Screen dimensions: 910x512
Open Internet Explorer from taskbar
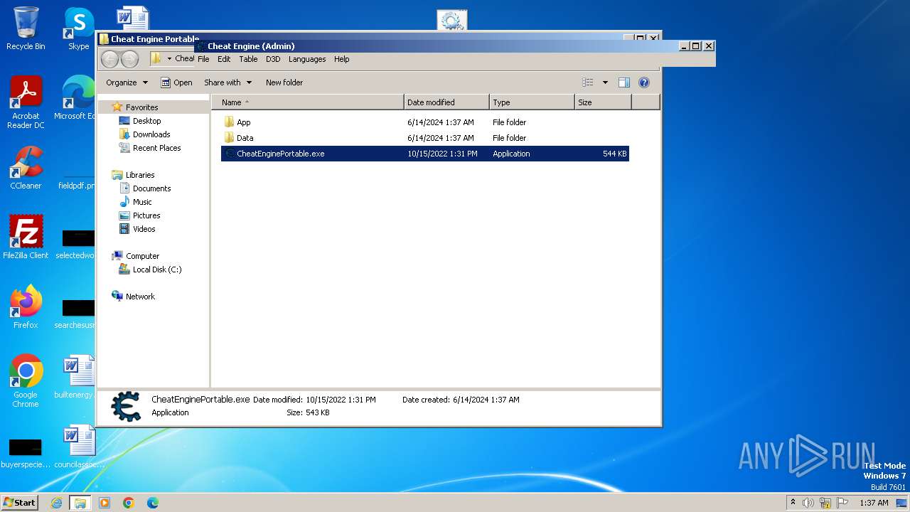click(x=56, y=503)
